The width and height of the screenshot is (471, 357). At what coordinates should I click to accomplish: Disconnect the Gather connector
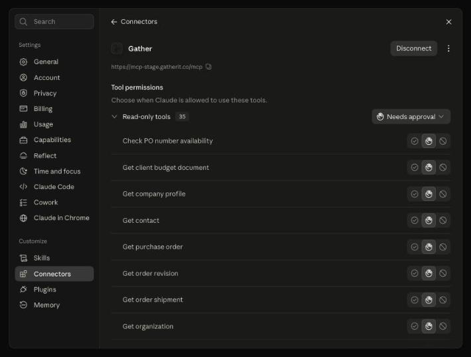[414, 48]
